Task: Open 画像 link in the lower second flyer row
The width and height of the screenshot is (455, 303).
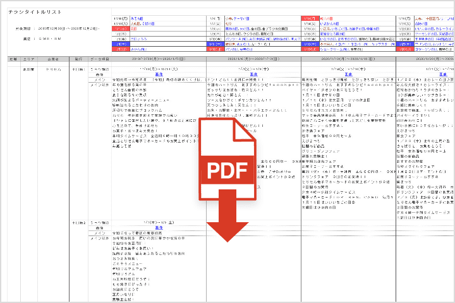Action: 159,228
